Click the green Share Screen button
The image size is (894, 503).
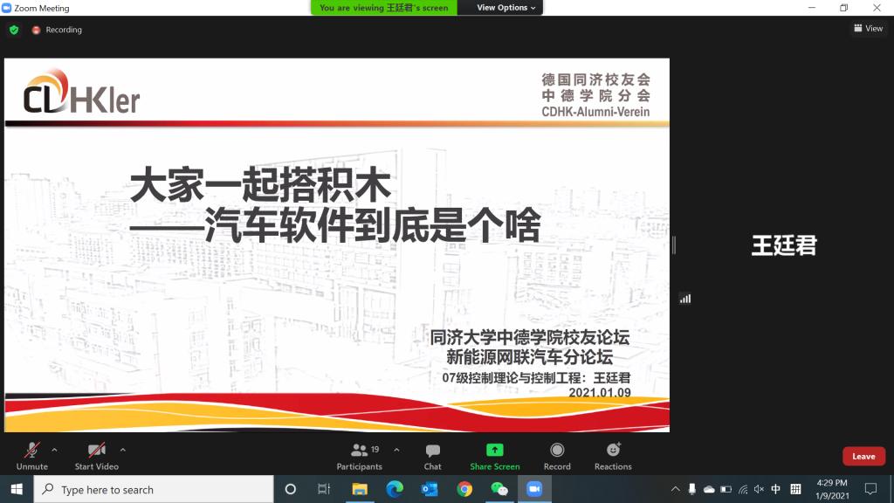494,456
